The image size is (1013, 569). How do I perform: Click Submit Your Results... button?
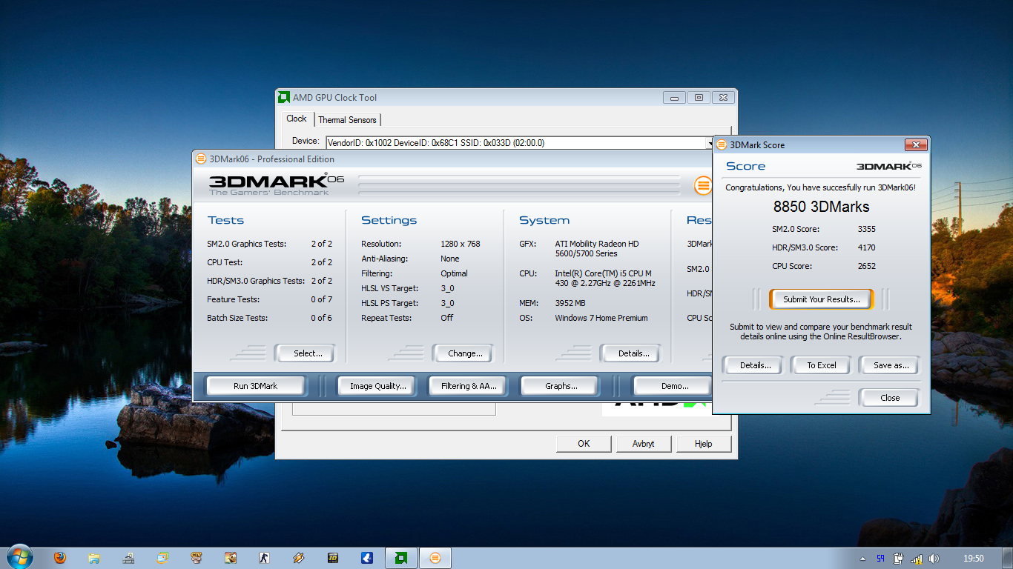(822, 299)
